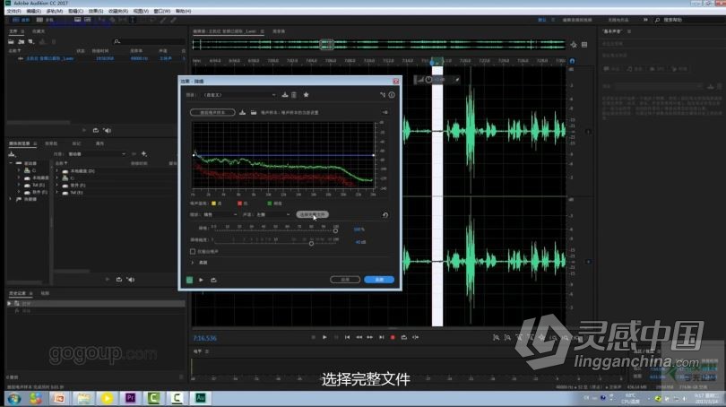Open the effect help info icon
This screenshot has height=407, width=726.
coord(392,94)
